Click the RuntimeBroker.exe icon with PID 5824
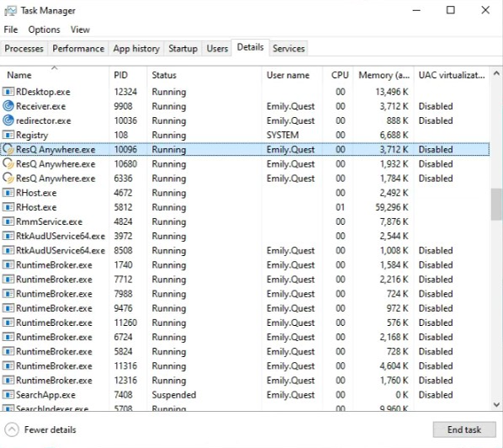Viewport: 503px width, 448px height. 8,352
